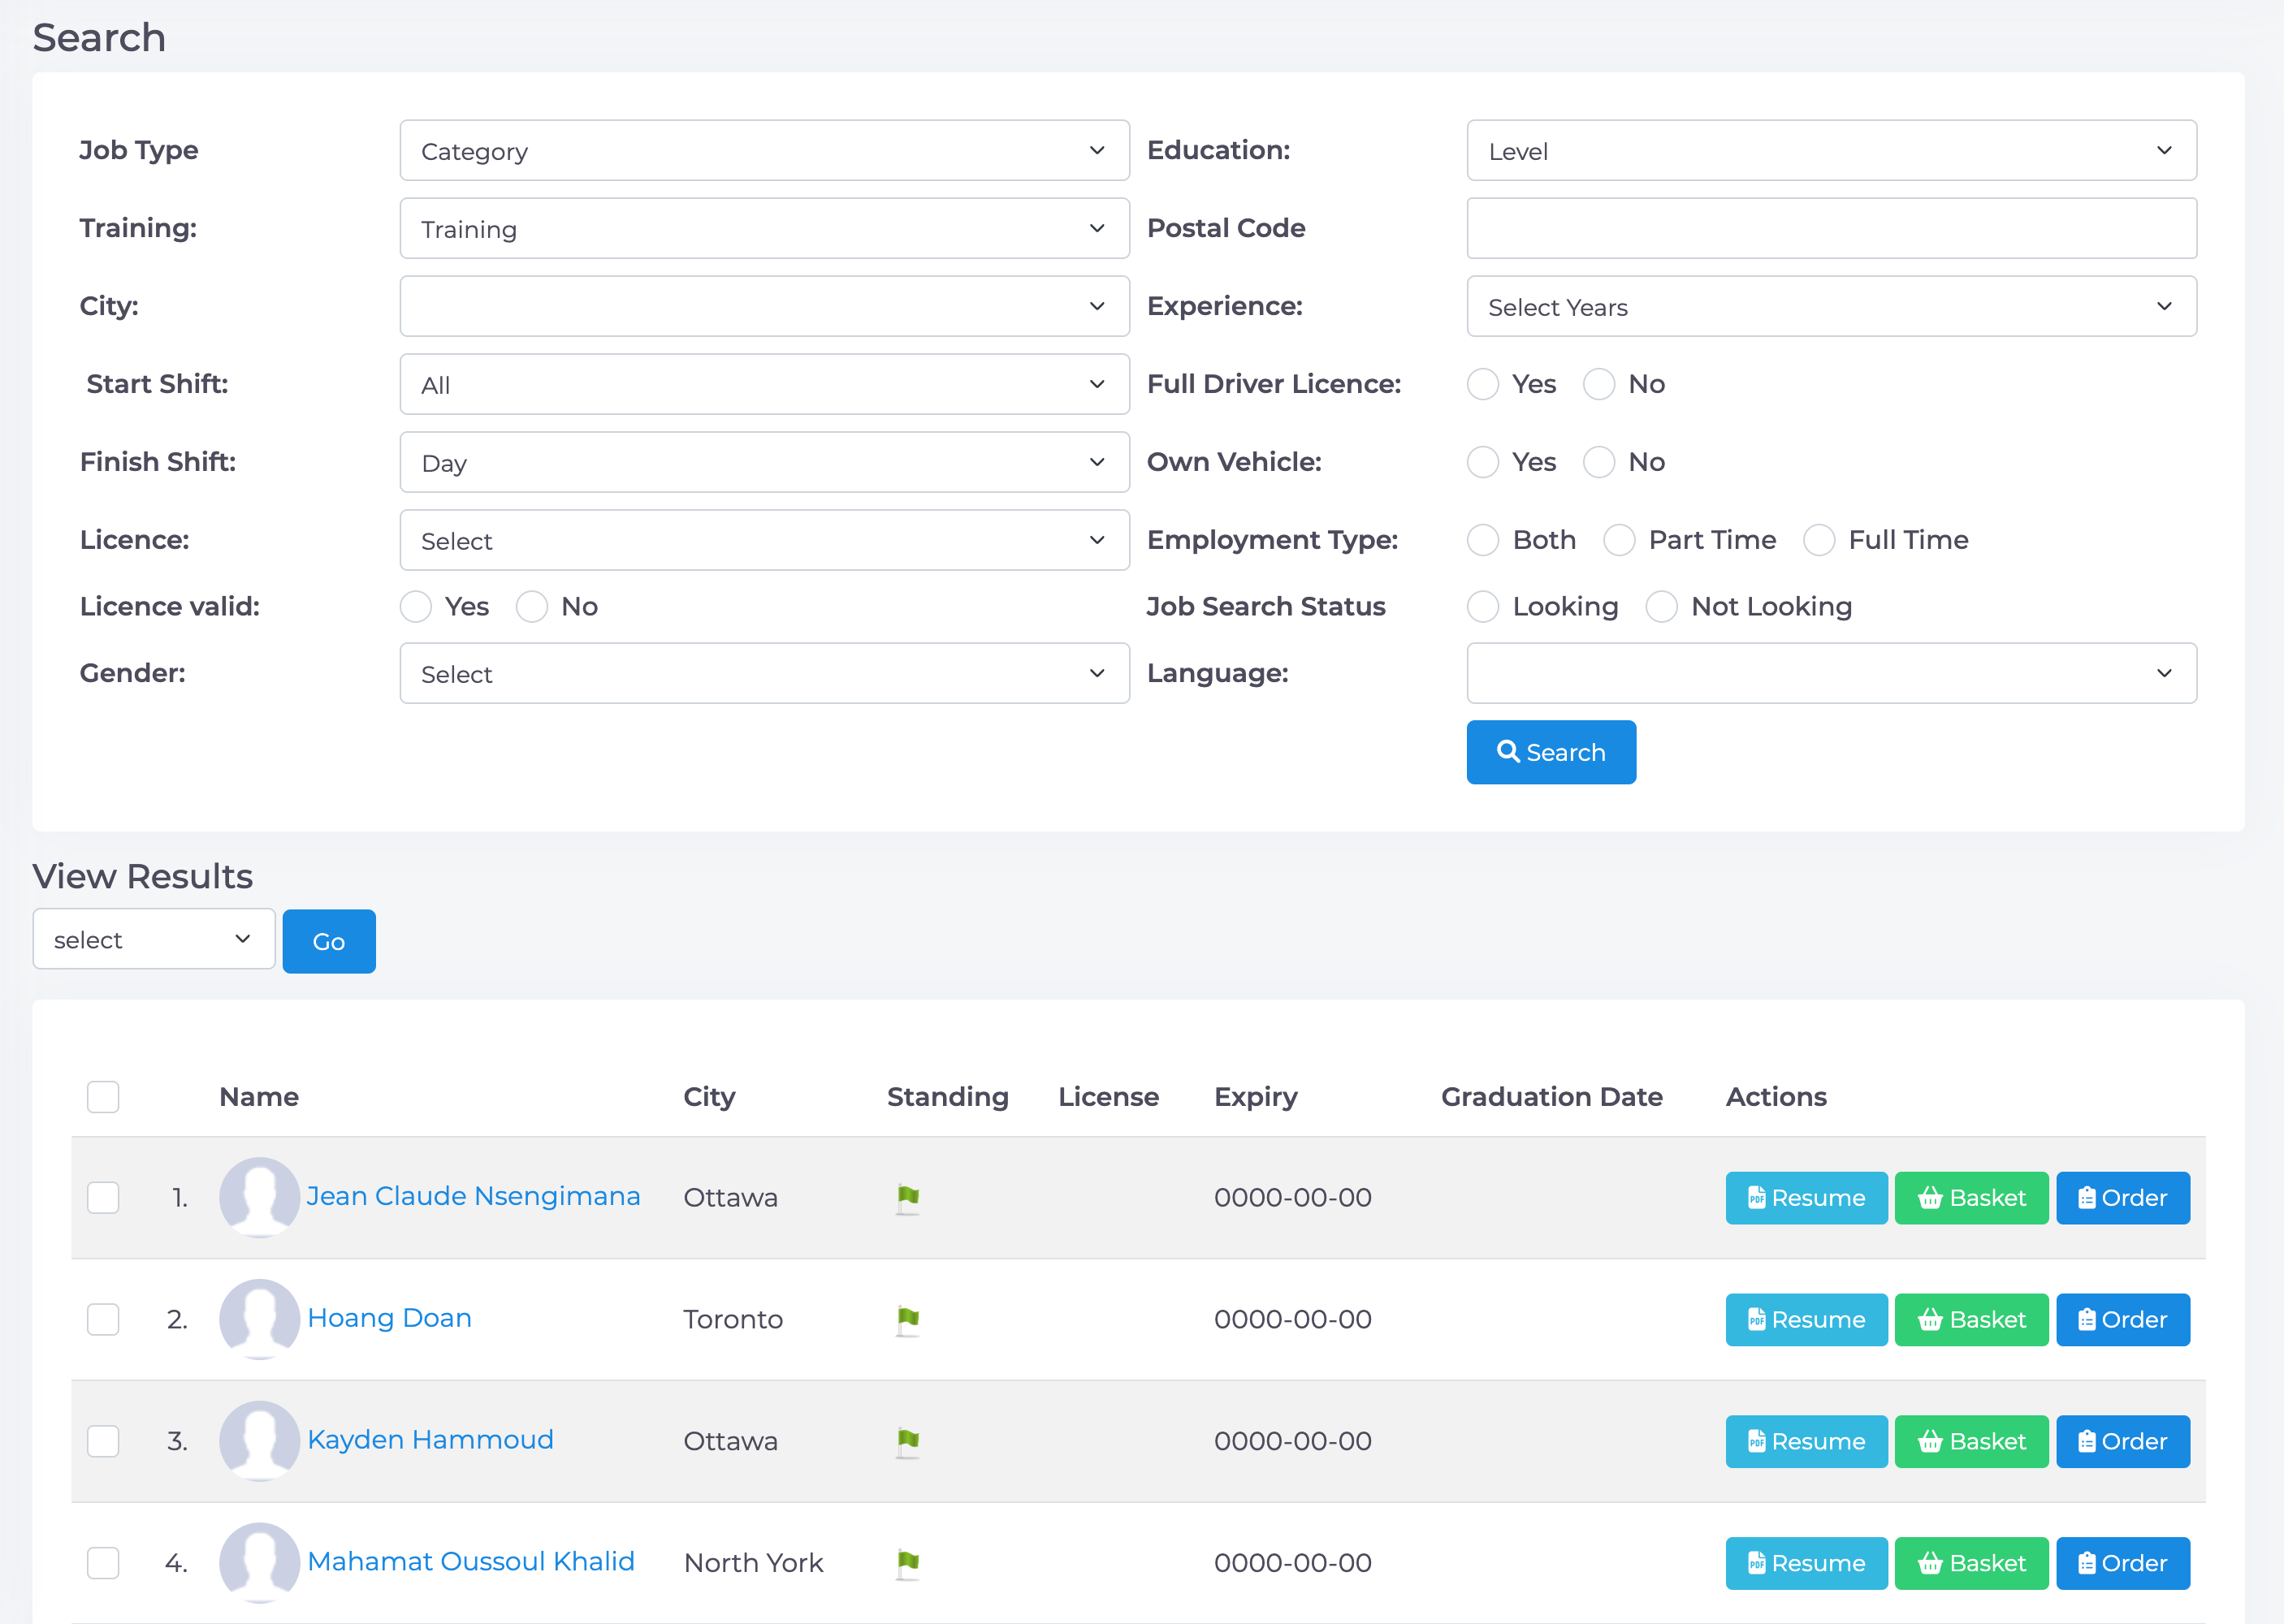
Task: Select No for Full Driver Licence
Action: click(1599, 384)
